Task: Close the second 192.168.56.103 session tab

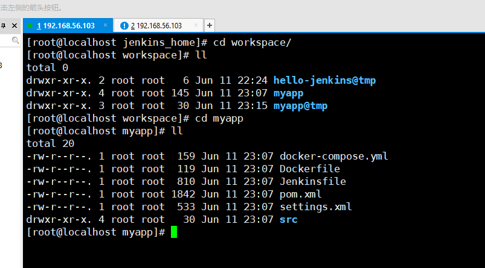Action: point(196,25)
